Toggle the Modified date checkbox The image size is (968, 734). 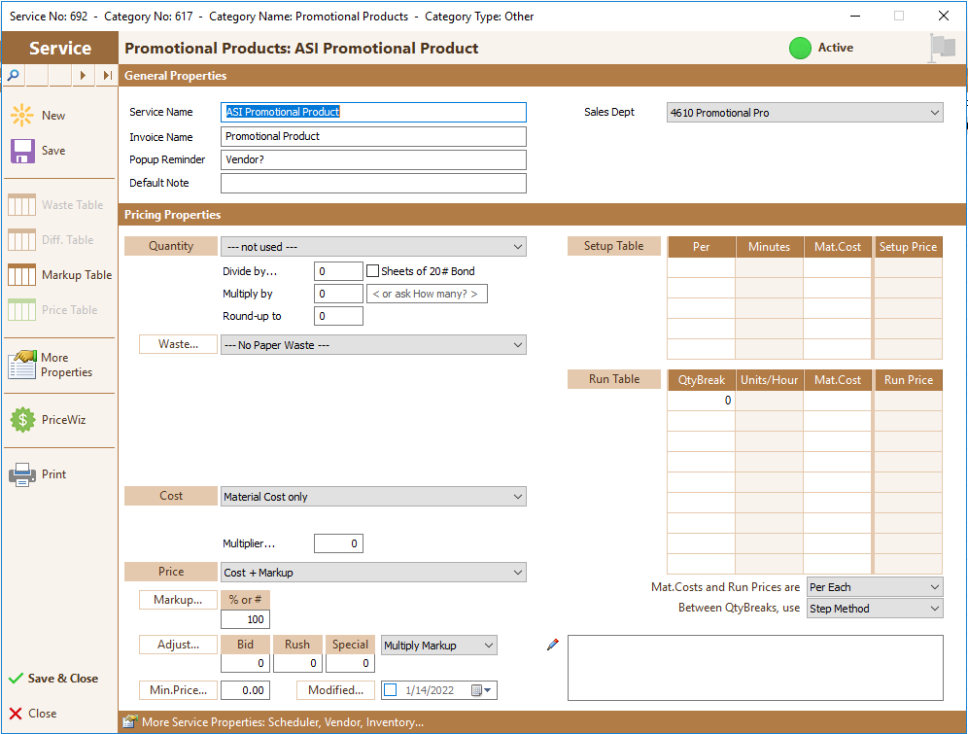[390, 690]
